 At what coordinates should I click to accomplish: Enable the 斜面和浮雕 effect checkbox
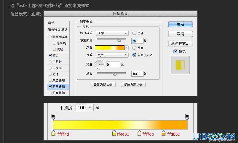tap(50, 37)
